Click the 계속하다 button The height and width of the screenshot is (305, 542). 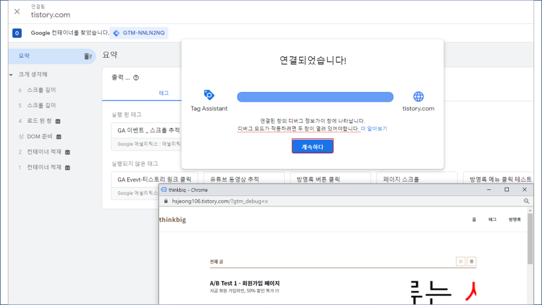click(x=313, y=146)
